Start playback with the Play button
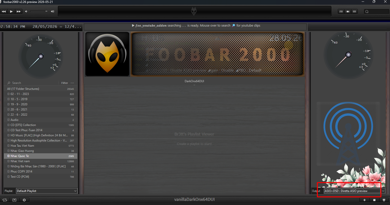The image size is (390, 205). [11, 12]
